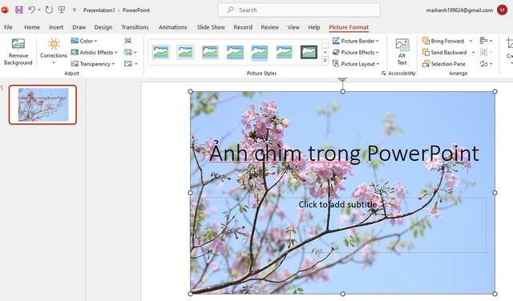Screen dimensions: 513x301
Task: Click the Alt Text button
Action: click(x=402, y=52)
